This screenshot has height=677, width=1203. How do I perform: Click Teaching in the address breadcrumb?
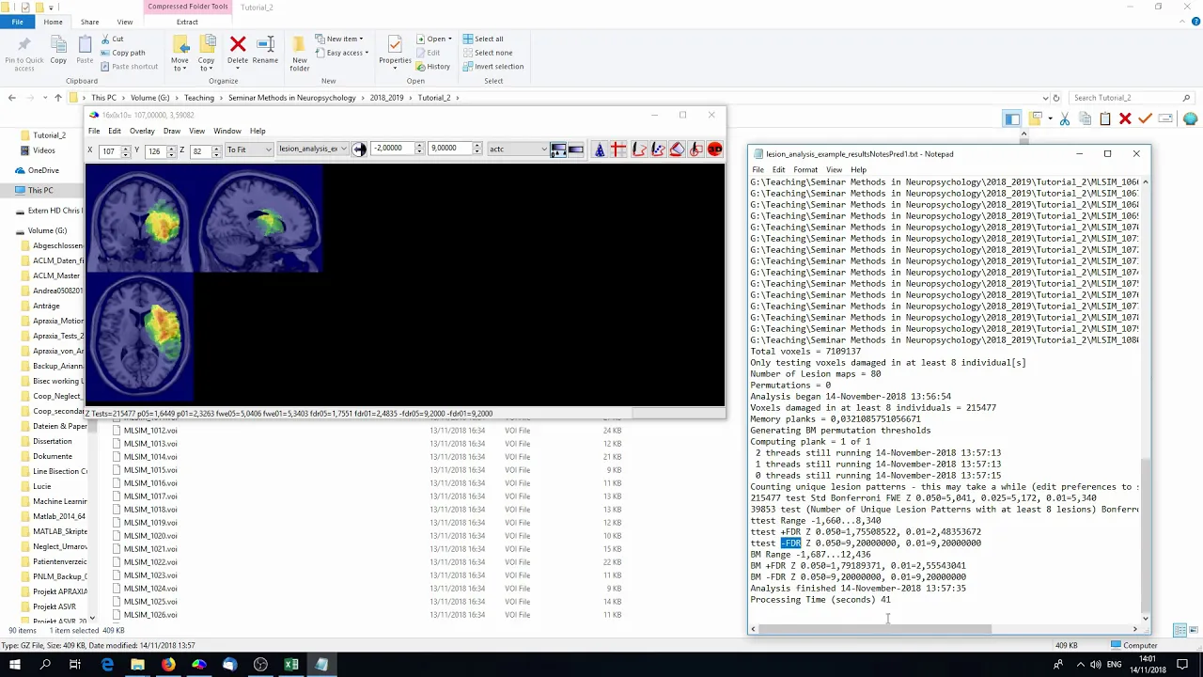coord(199,98)
